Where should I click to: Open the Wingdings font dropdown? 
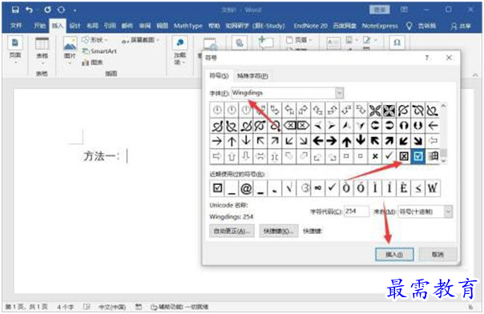(339, 93)
